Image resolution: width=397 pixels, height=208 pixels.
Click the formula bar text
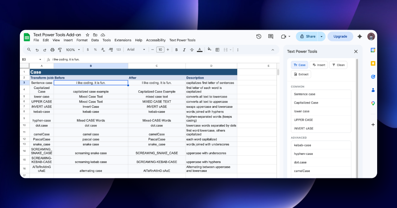[x=66, y=59]
